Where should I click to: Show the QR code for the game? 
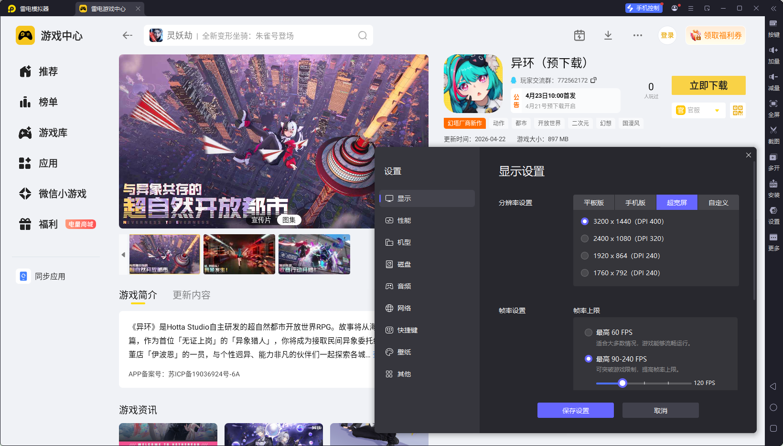click(x=738, y=111)
